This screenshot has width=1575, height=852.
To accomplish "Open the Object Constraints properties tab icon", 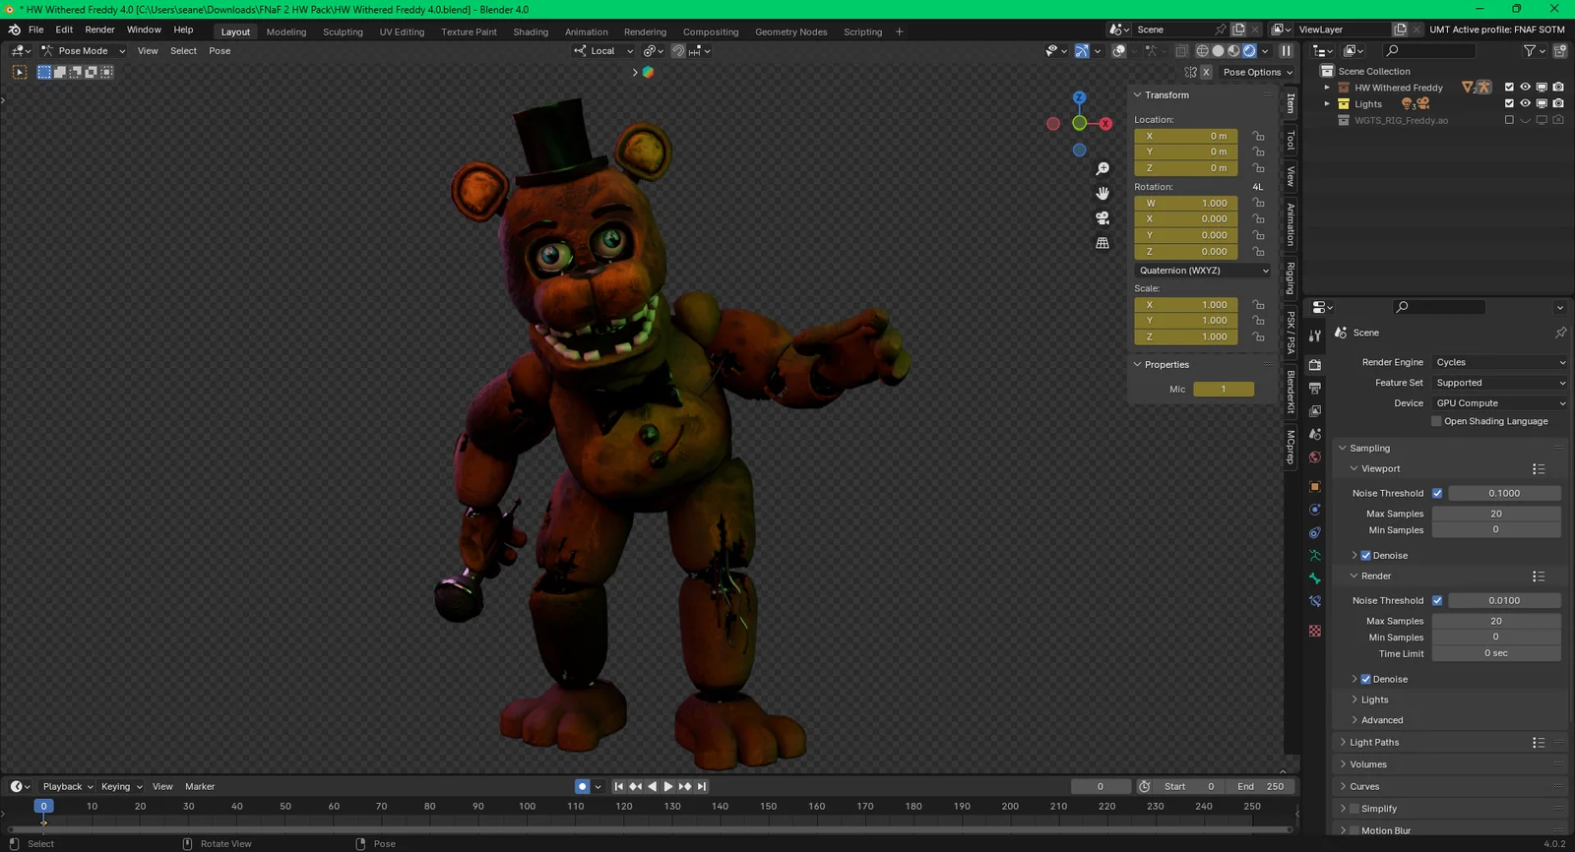I will tap(1315, 532).
